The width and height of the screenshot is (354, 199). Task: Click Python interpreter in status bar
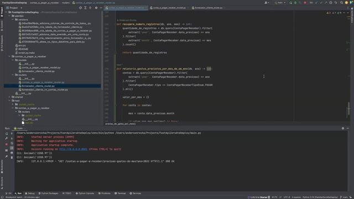click(320, 197)
